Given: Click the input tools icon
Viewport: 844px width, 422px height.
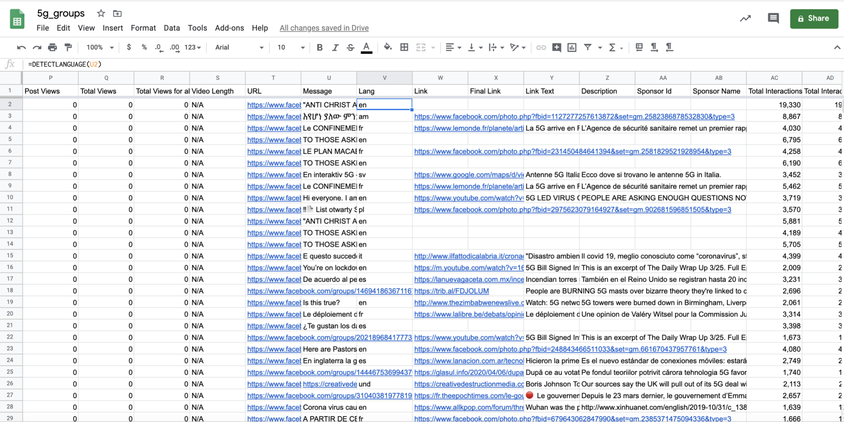Looking at the screenshot, I should point(639,47).
